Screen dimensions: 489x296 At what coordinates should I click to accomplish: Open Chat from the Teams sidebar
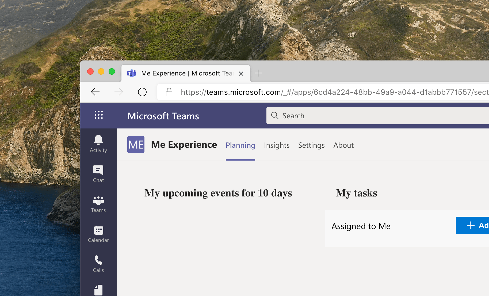(x=98, y=174)
